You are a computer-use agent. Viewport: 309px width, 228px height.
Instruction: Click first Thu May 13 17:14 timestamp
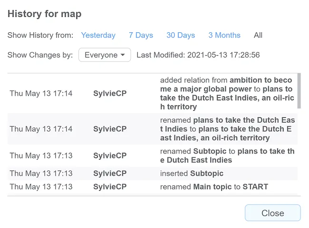41,93
